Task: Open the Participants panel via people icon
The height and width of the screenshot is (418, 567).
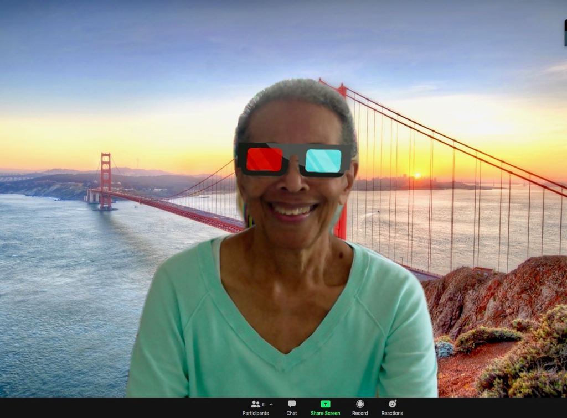Action: pyautogui.click(x=255, y=404)
